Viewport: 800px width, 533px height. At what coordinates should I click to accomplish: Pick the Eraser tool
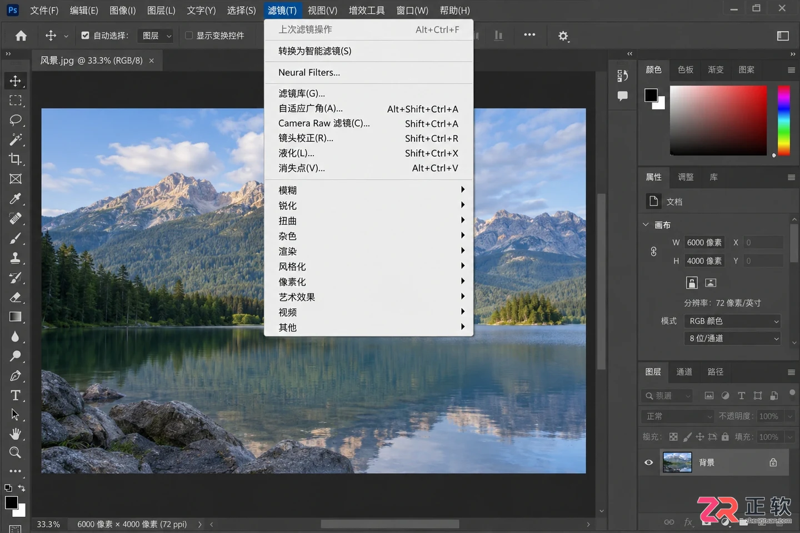pos(15,297)
